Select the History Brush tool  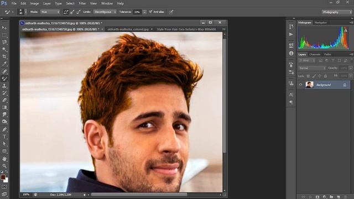pos(4,93)
